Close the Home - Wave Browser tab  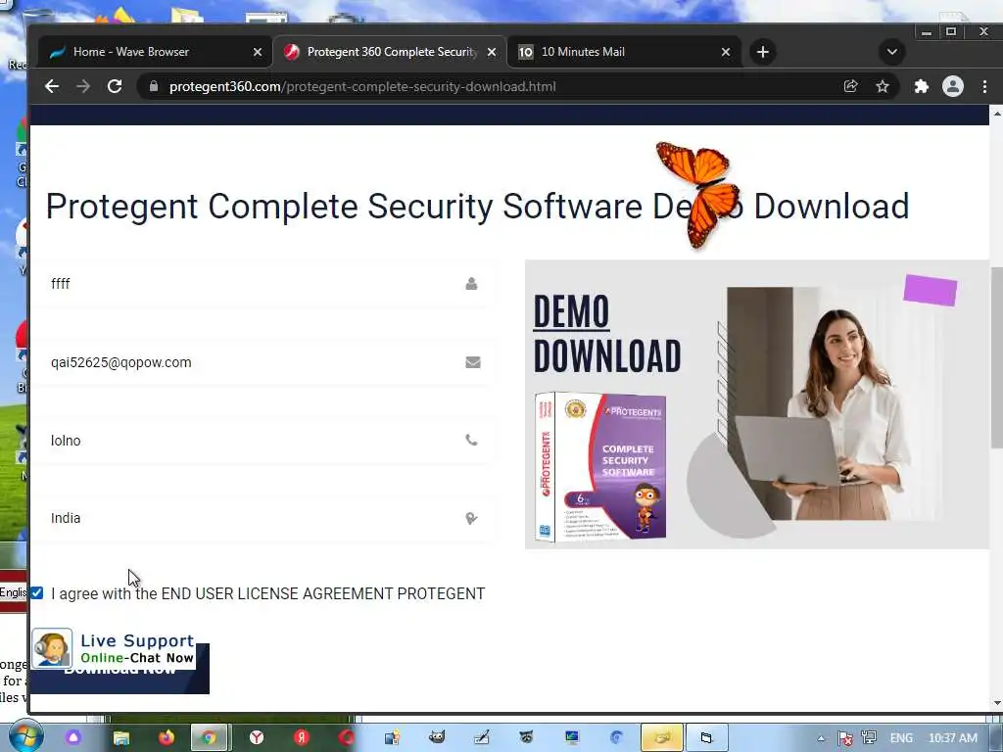point(258,52)
